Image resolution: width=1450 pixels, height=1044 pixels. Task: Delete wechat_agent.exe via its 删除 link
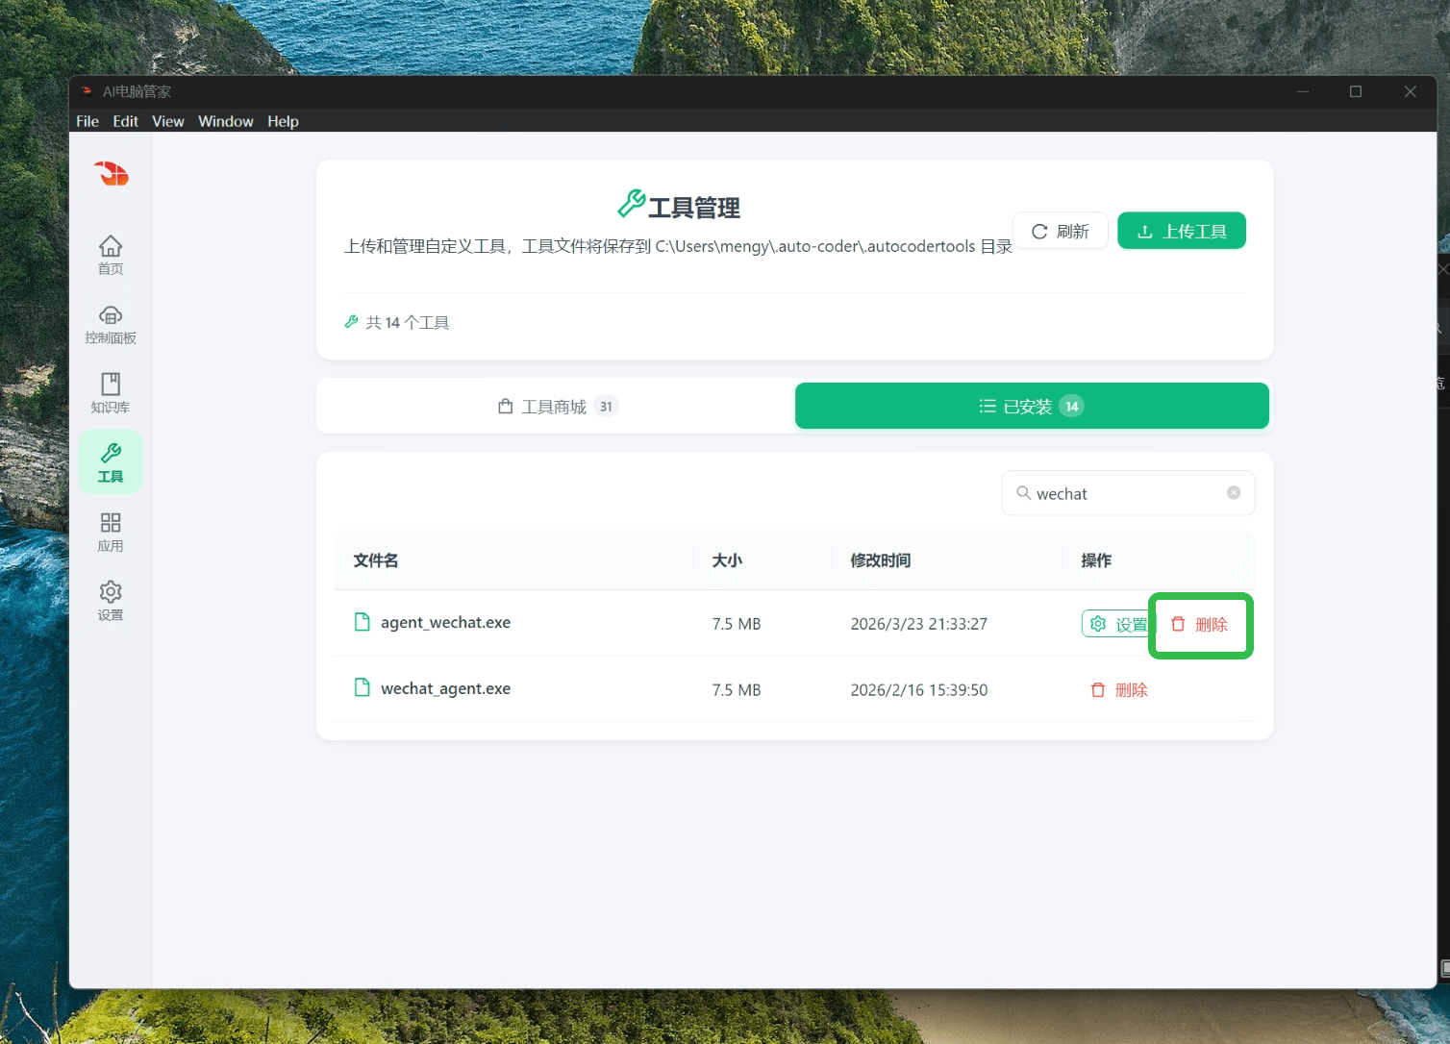click(1118, 689)
